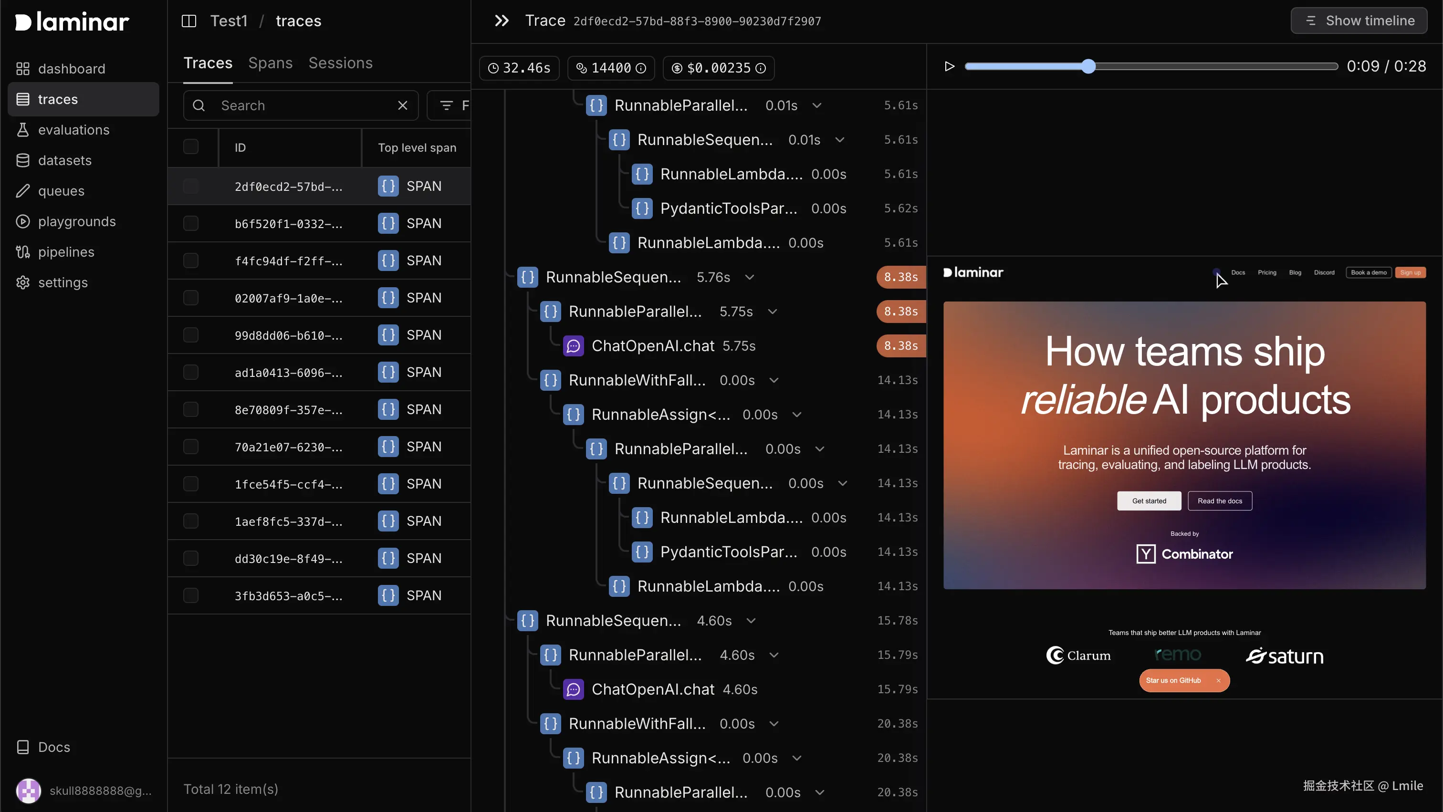Toggle the select-all header checkbox

click(x=191, y=147)
